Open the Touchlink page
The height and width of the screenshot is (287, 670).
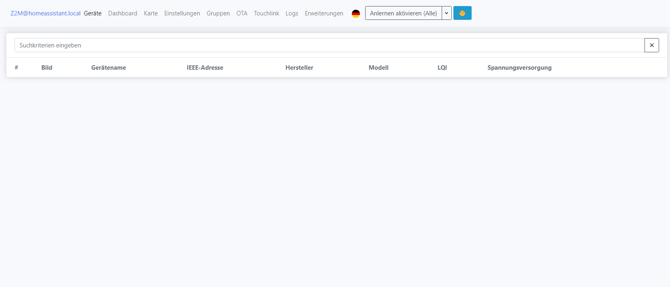point(266,13)
